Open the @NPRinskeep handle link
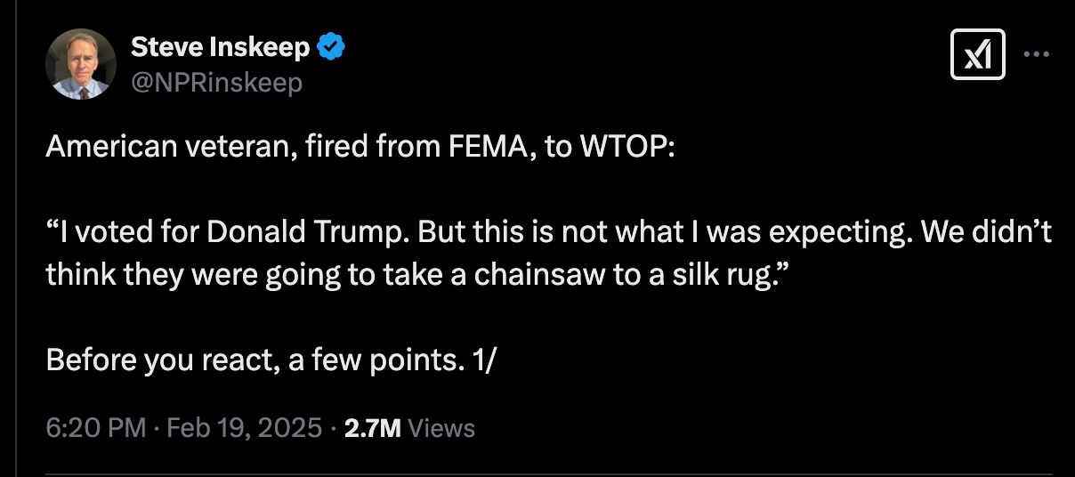The height and width of the screenshot is (477, 1075). pos(216,83)
